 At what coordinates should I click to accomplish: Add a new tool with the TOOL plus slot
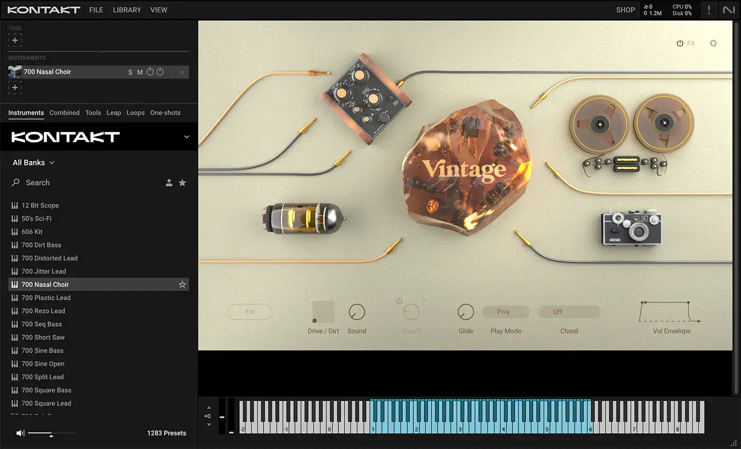pos(15,40)
